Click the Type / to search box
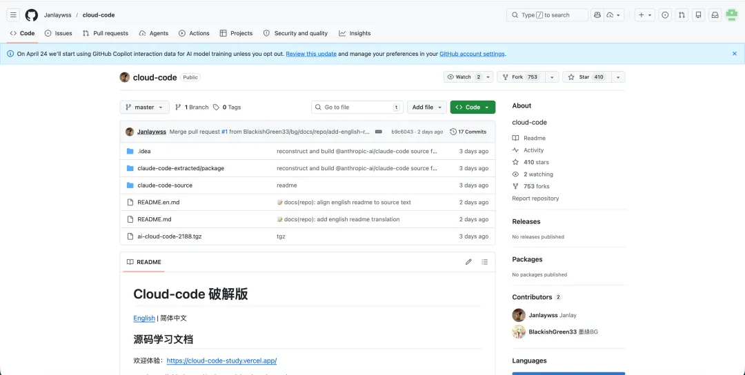 click(x=547, y=15)
